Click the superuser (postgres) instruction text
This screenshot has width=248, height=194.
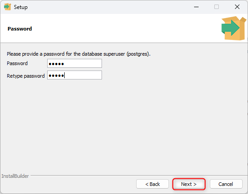(79, 54)
